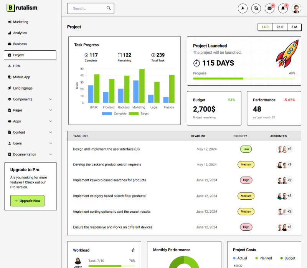Screen dimensions: 307x268
Task: Click the search magnifier icon
Action: (109, 8)
